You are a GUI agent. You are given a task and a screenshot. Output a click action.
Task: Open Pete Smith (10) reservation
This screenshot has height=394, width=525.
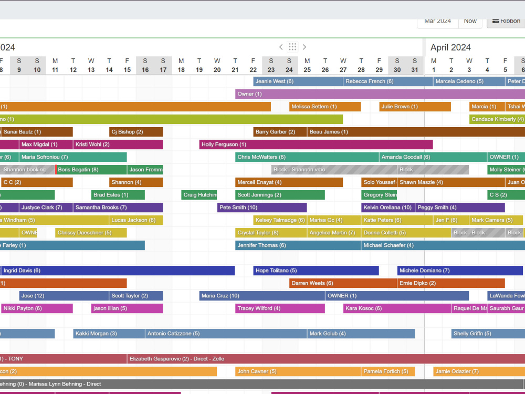point(262,208)
